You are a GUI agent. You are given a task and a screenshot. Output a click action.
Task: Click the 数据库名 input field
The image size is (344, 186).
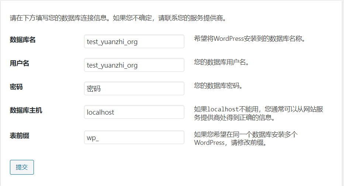pos(134,42)
